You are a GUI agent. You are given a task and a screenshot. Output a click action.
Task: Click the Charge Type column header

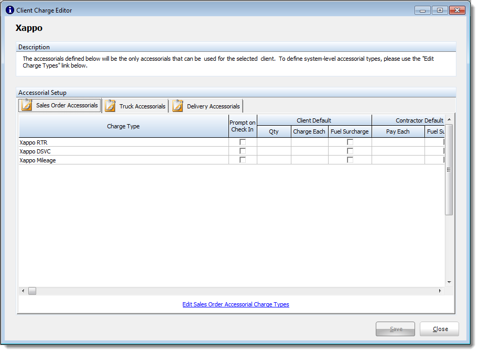click(124, 126)
